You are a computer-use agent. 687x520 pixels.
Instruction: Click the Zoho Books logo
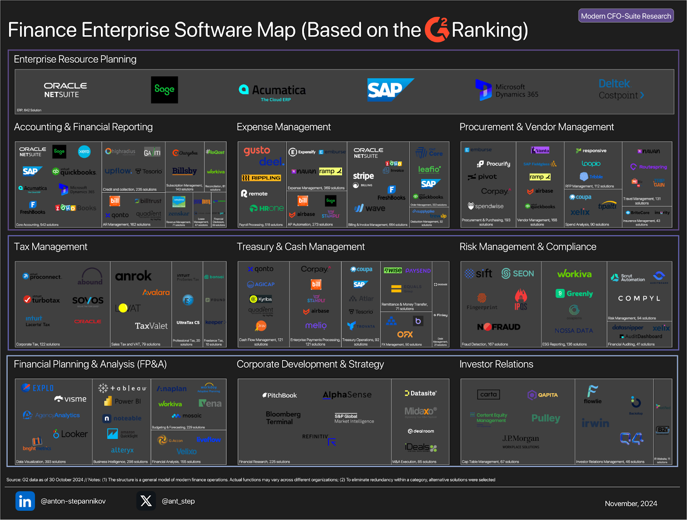pos(76,208)
